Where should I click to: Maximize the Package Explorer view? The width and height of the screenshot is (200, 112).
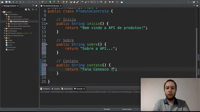(36, 6)
